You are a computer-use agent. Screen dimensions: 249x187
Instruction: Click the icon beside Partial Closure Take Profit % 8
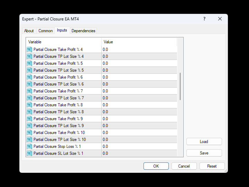[29, 105]
